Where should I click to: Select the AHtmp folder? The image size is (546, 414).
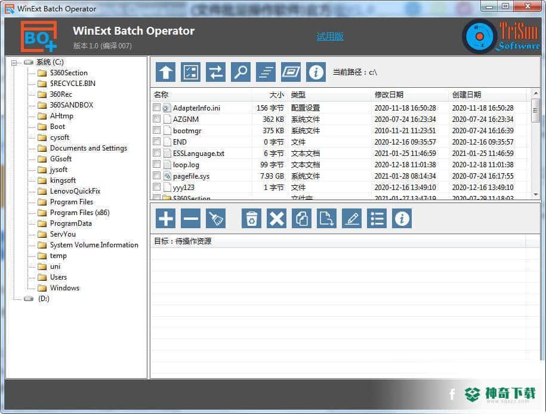click(61, 116)
